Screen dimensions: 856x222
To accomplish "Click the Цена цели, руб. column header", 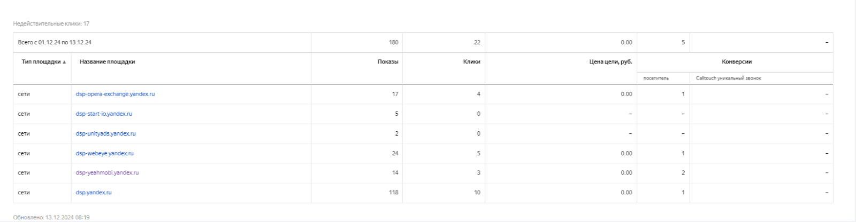I will coord(610,62).
